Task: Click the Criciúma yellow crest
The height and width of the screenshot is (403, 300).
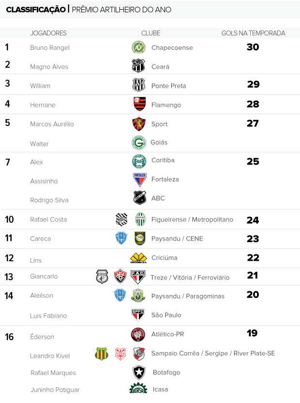Action: [138, 258]
